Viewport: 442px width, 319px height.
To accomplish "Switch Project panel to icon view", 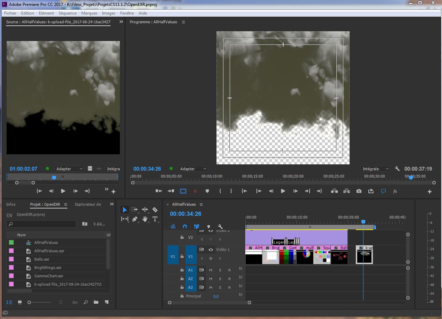I will [x=20, y=302].
